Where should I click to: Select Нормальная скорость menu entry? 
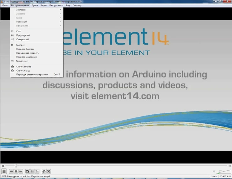coord(37,53)
